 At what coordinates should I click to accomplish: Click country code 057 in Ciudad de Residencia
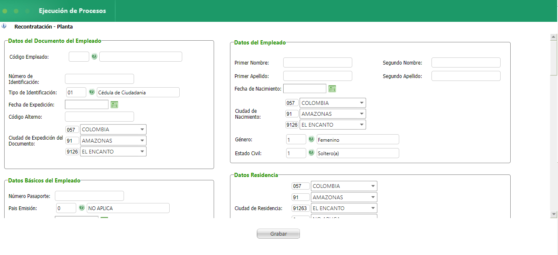coord(301,186)
